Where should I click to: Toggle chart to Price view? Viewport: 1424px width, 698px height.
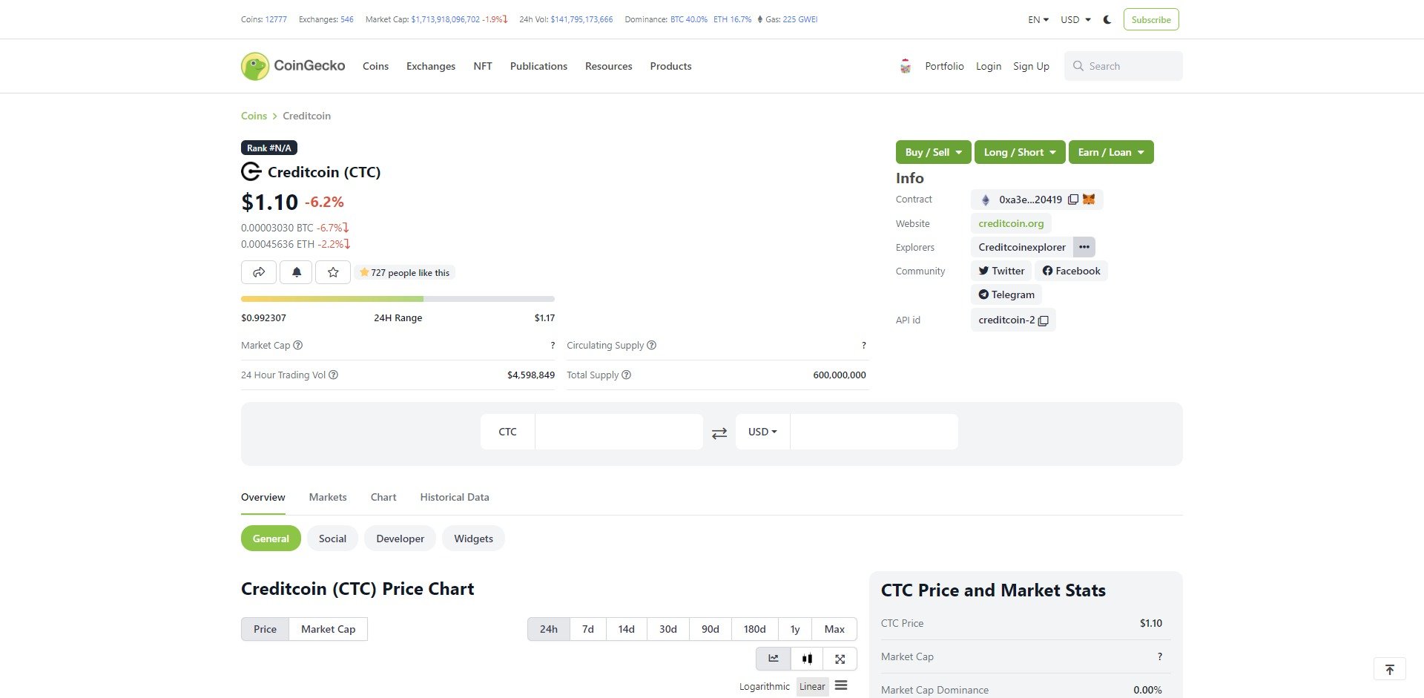pyautogui.click(x=265, y=629)
